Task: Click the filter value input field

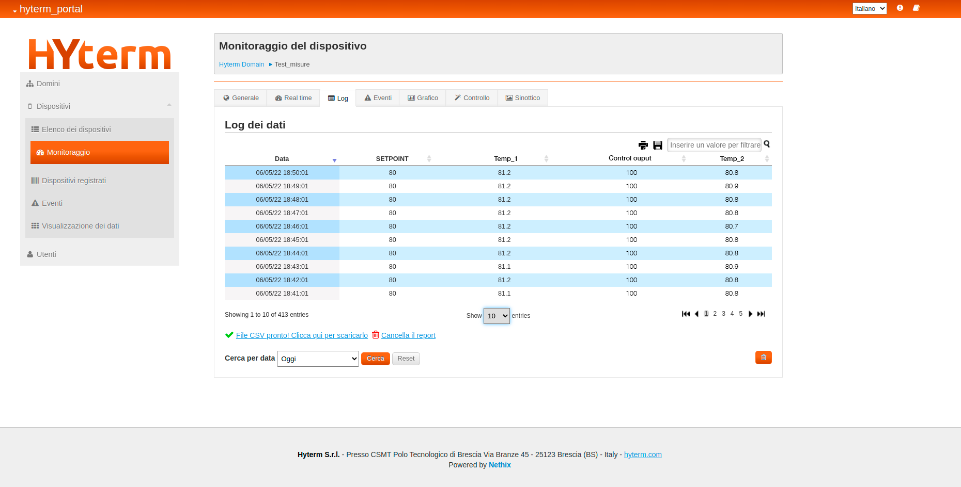Action: pyautogui.click(x=714, y=145)
